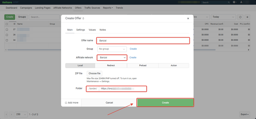Change the 250 rows per page dropdown

pos(21,114)
